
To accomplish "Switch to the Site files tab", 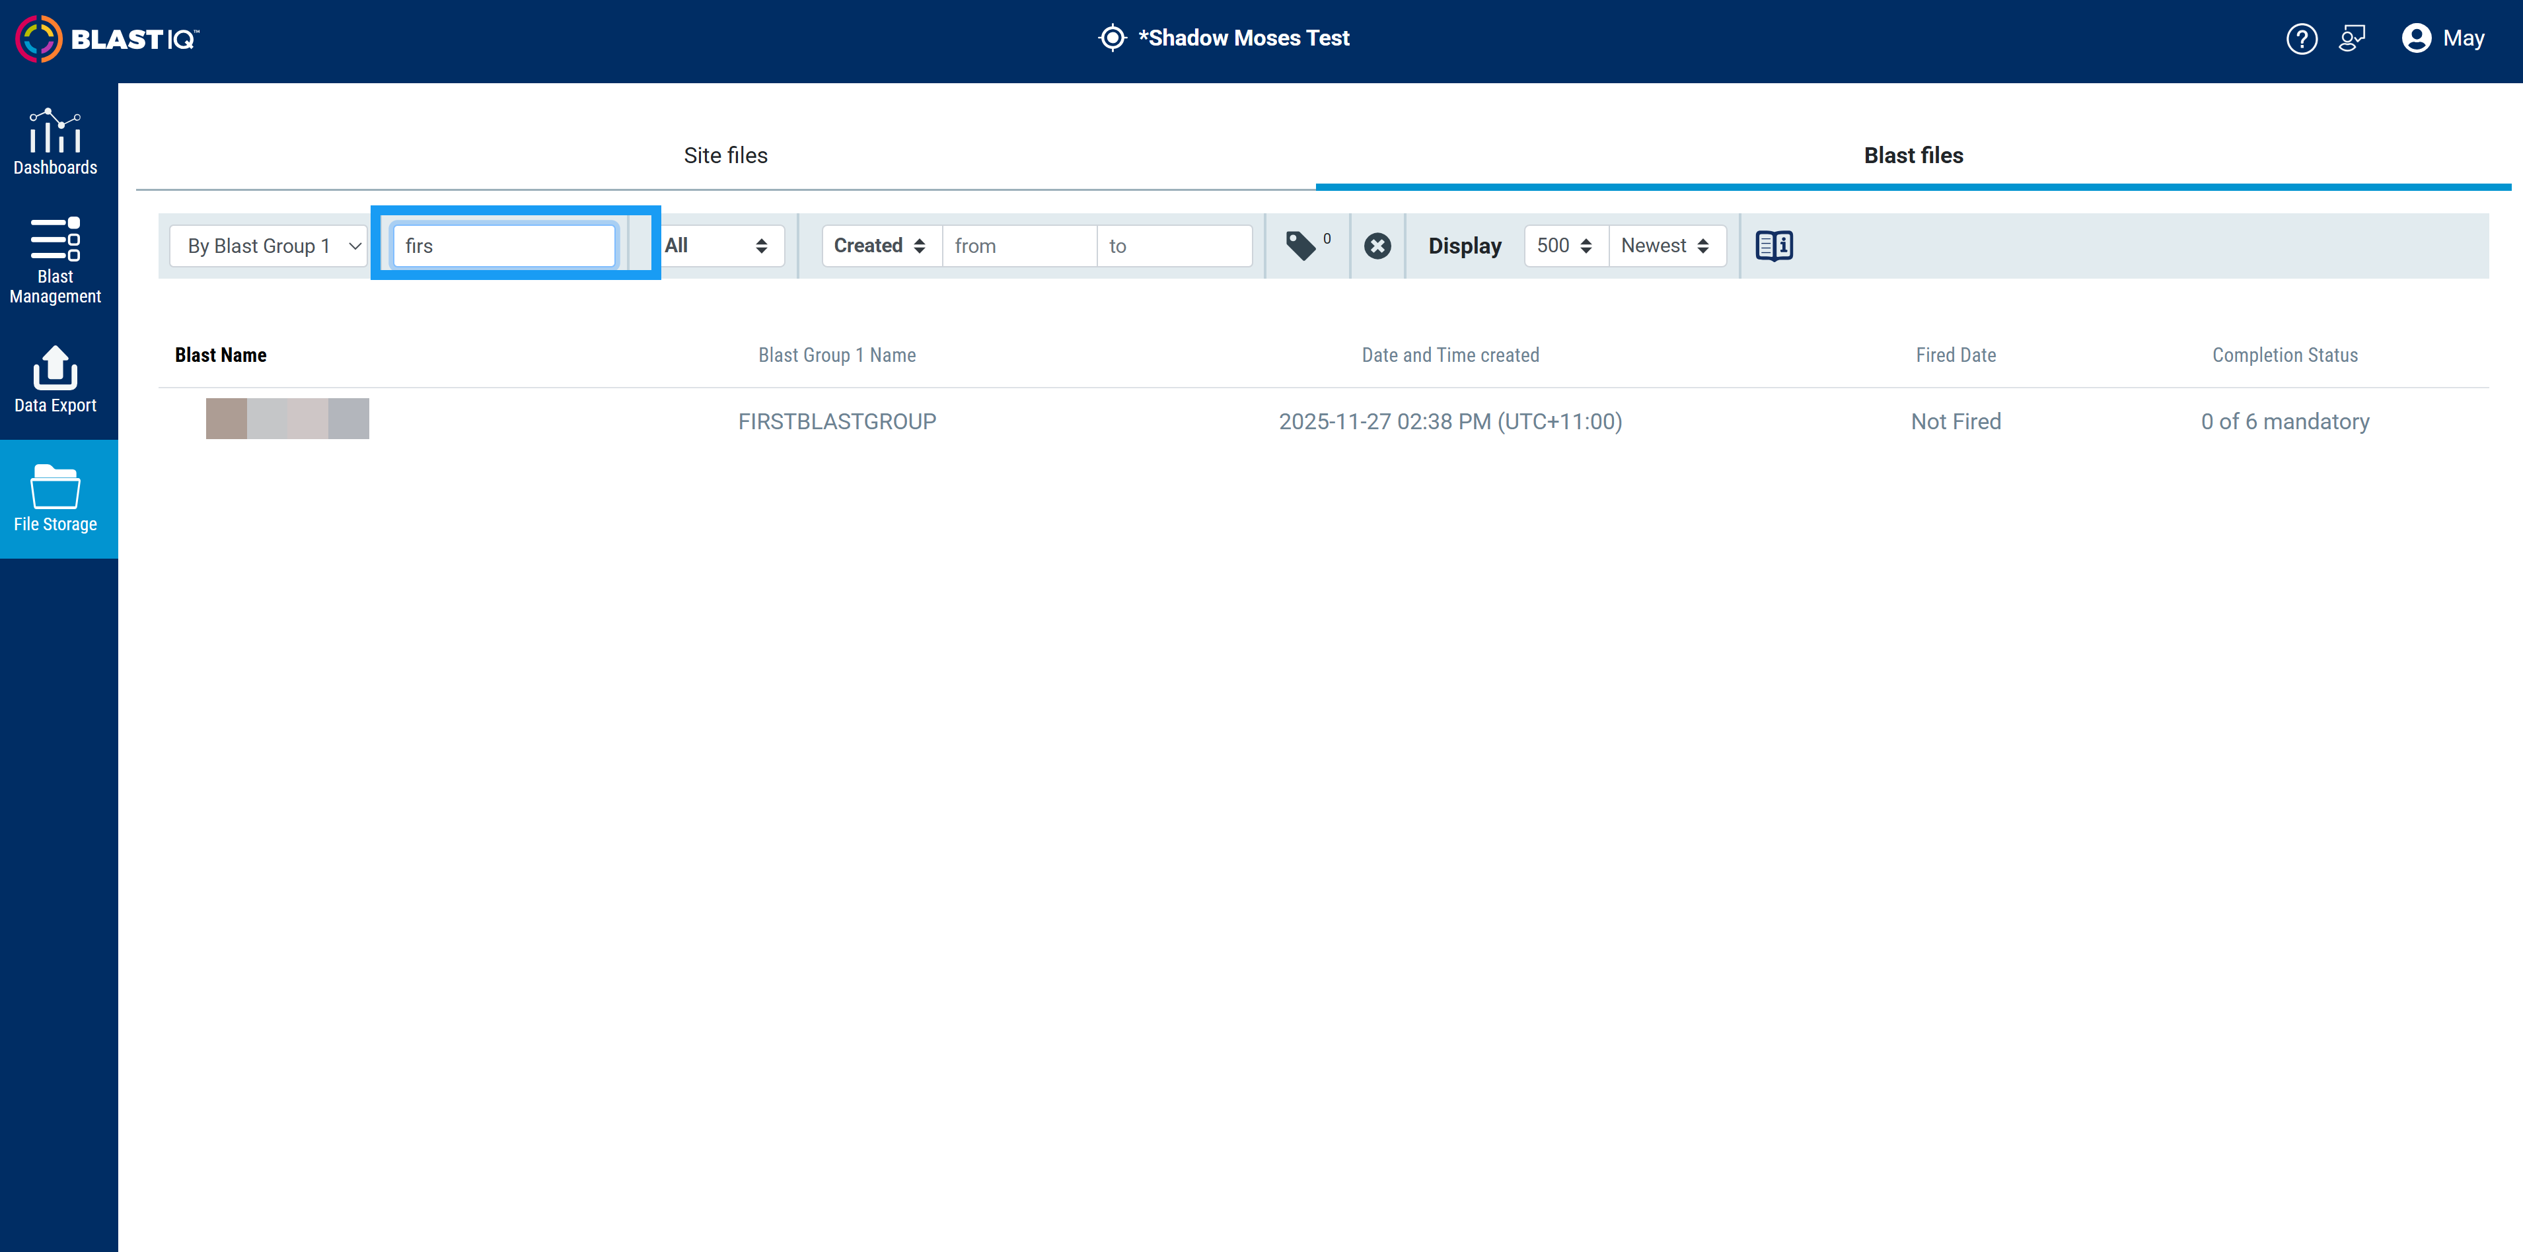I will [726, 156].
